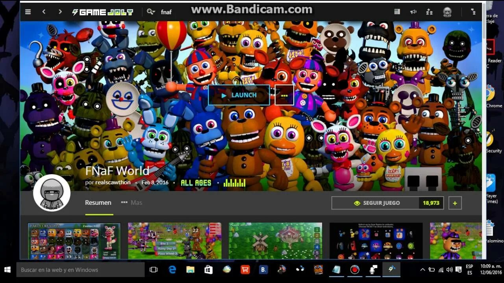Open the megaphone notifications icon

click(413, 12)
